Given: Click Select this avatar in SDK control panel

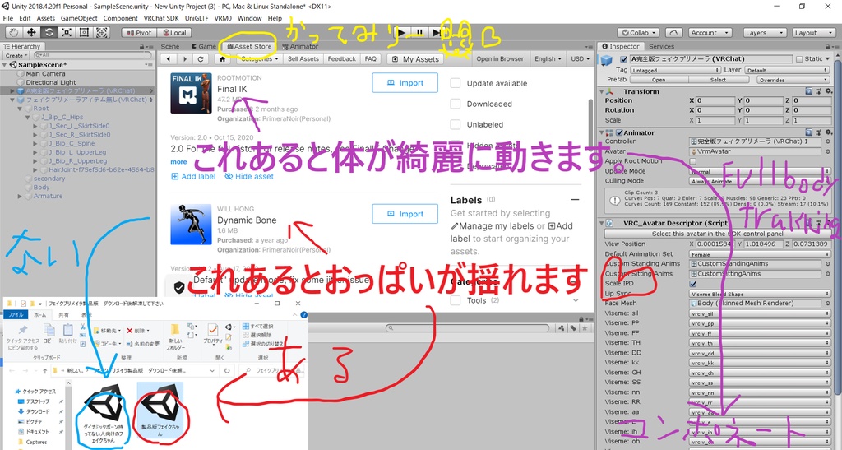Looking at the screenshot, I should tap(717, 234).
